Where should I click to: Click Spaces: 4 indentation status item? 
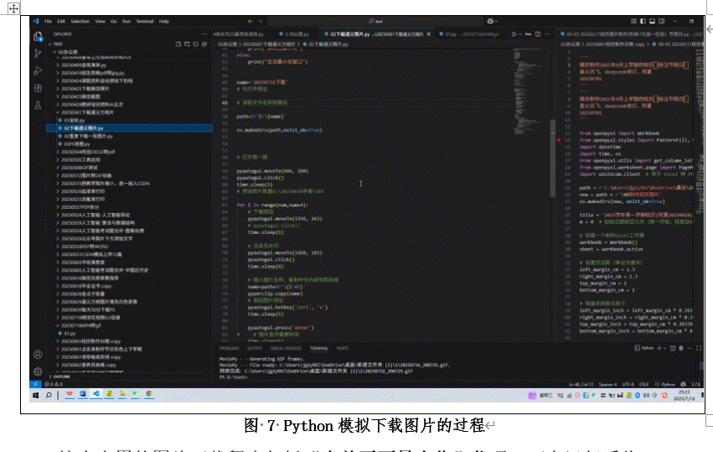click(x=608, y=385)
